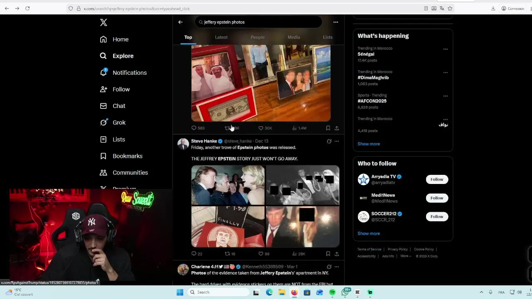The width and height of the screenshot is (532, 299).
Task: Open Grok in the sidebar
Action: click(x=113, y=123)
